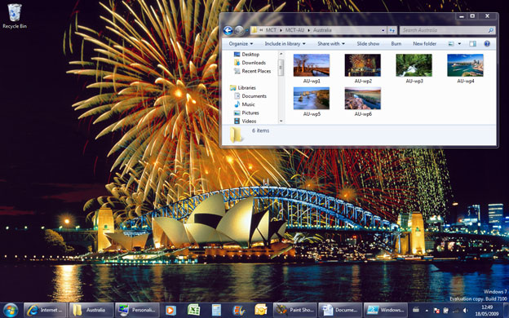509x318 pixels.
Task: Launch Excel from the taskbar
Action: point(193,310)
